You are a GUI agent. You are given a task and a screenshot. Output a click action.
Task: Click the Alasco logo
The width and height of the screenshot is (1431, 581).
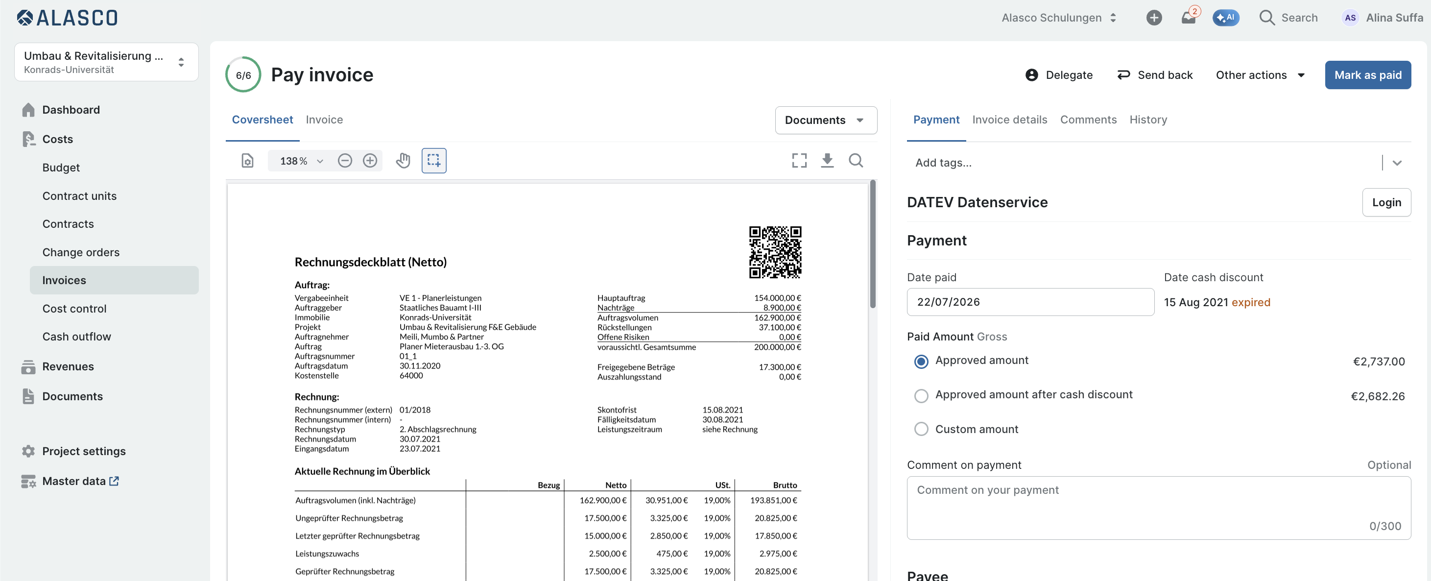67,18
